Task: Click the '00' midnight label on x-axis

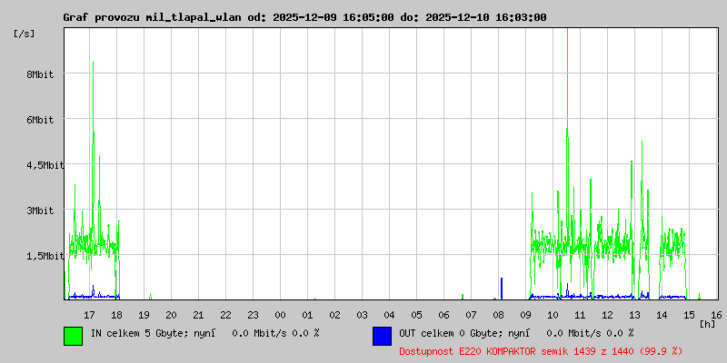Action: [281, 315]
